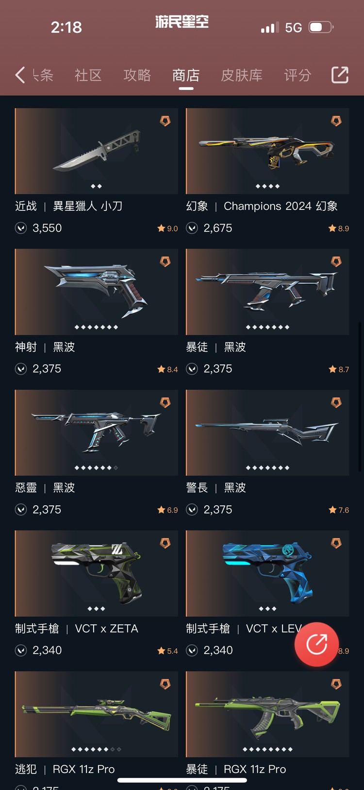Tap the orange badge on the Champions 2024 幻象 card
Image resolution: width=364 pixels, height=790 pixels.
coord(336,121)
